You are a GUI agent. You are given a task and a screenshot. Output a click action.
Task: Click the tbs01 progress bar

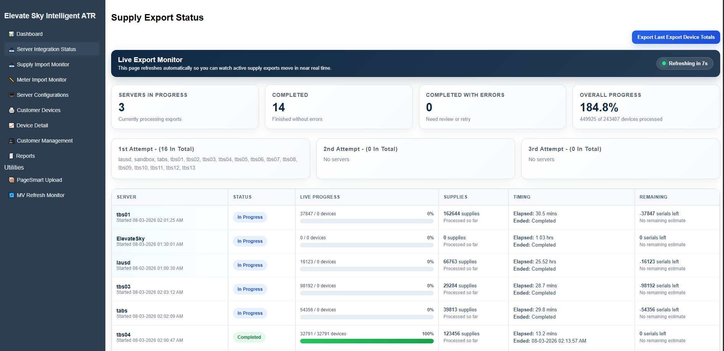(367, 221)
